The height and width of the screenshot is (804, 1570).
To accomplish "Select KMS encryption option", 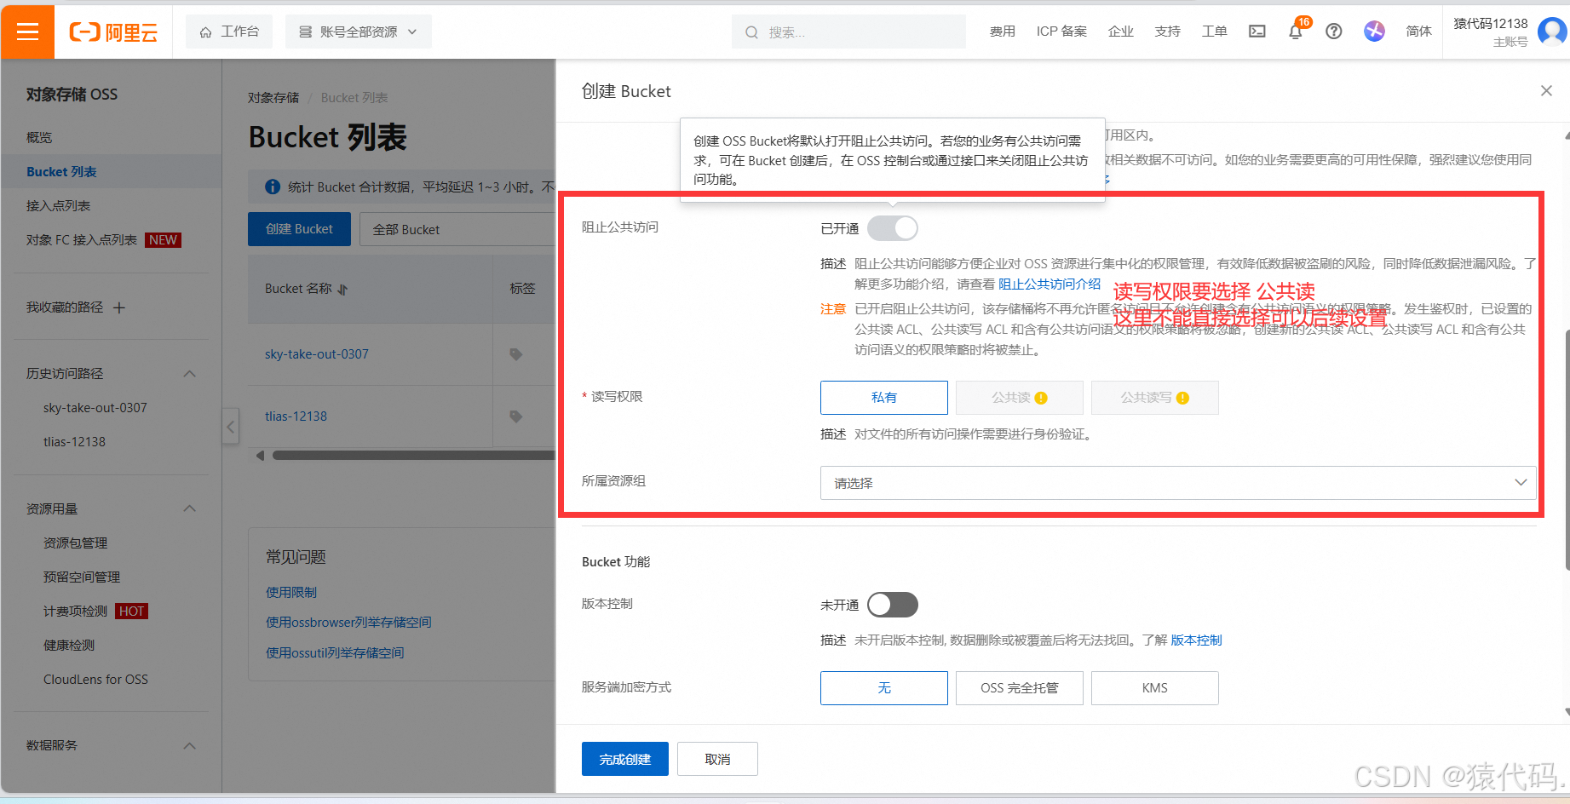I will click(1155, 688).
